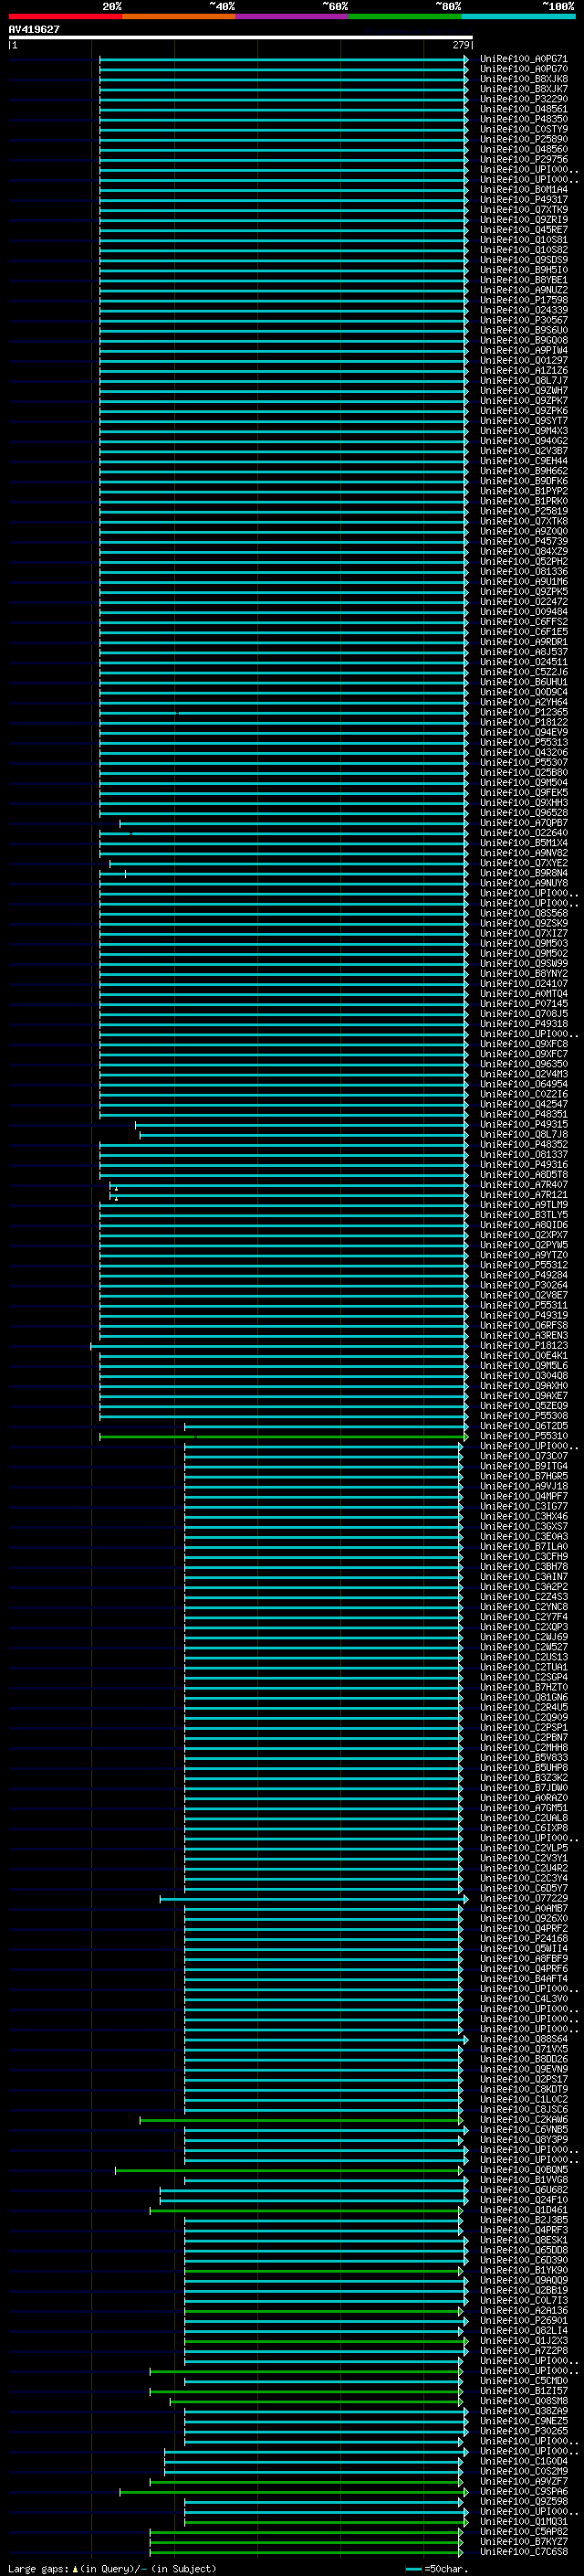Image resolution: width=584 pixels, height=2576 pixels.
Task: Select hit UniRef100_Q9XFC8
Action: click(523, 1044)
